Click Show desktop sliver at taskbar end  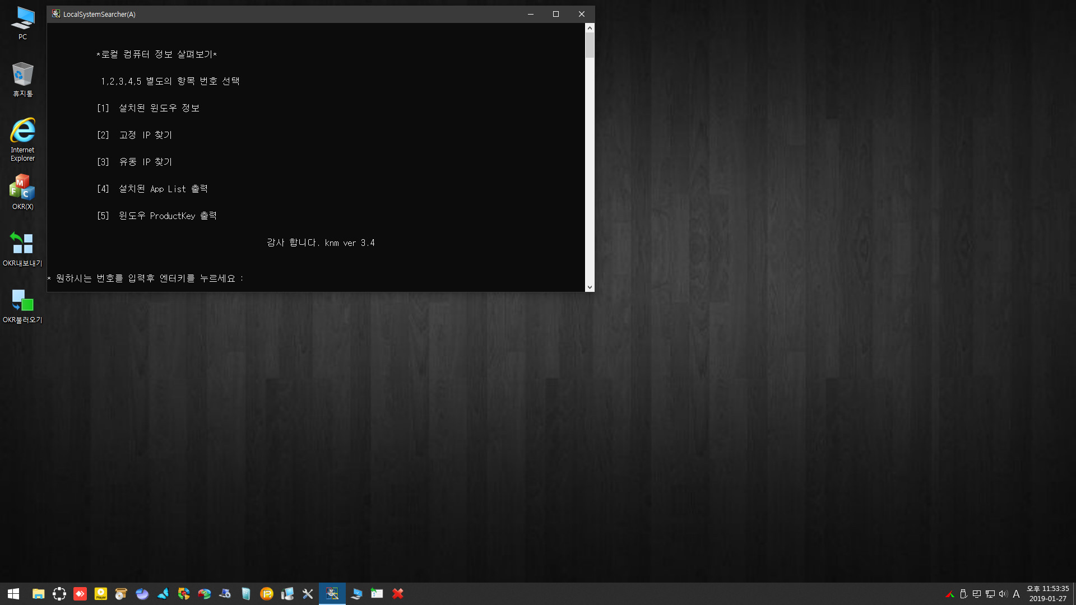click(x=1074, y=594)
